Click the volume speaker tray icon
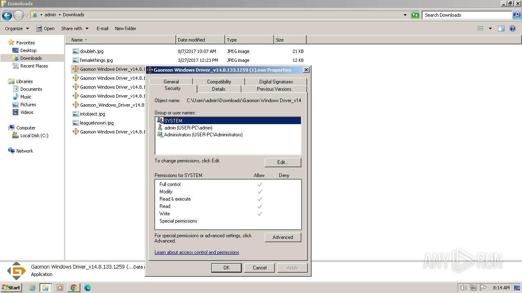522x293 pixels. click(x=464, y=288)
